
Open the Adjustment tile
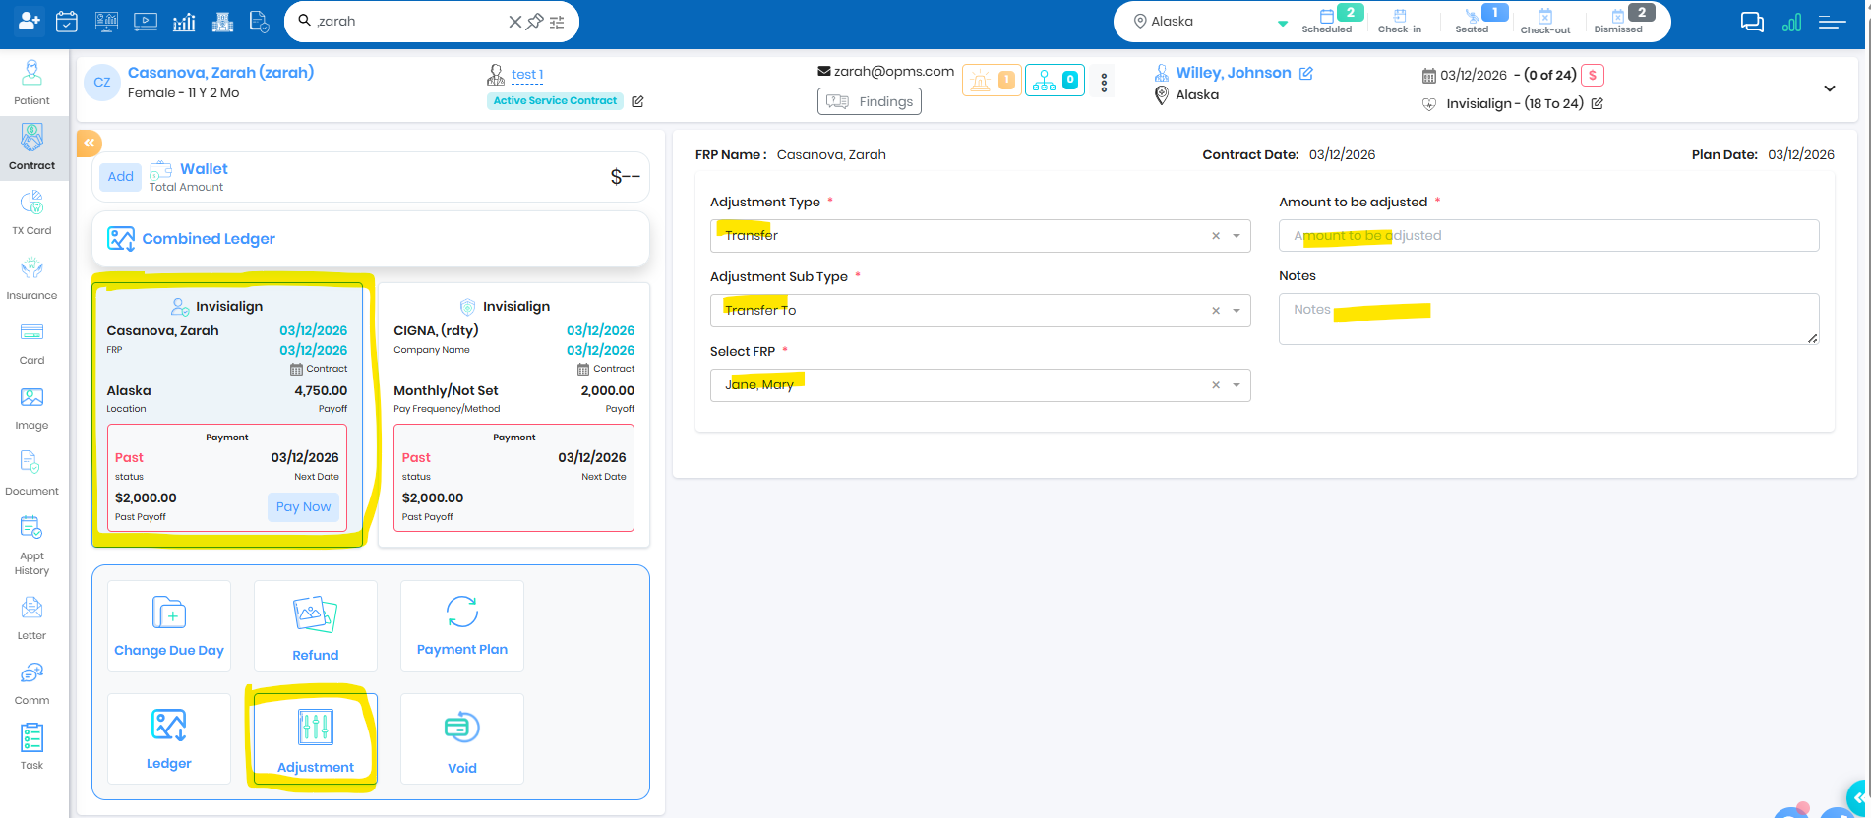tap(316, 738)
